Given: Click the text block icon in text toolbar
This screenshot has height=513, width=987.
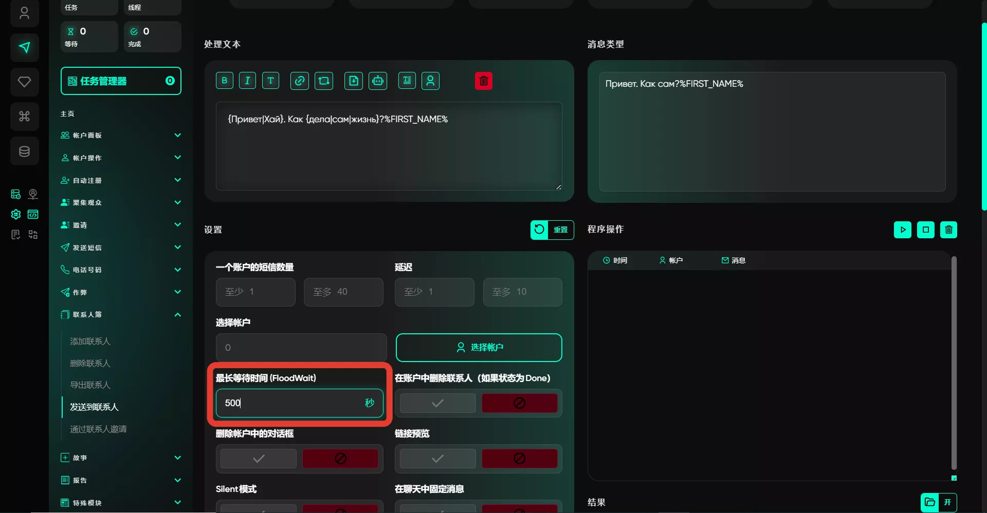Looking at the screenshot, I should [407, 81].
